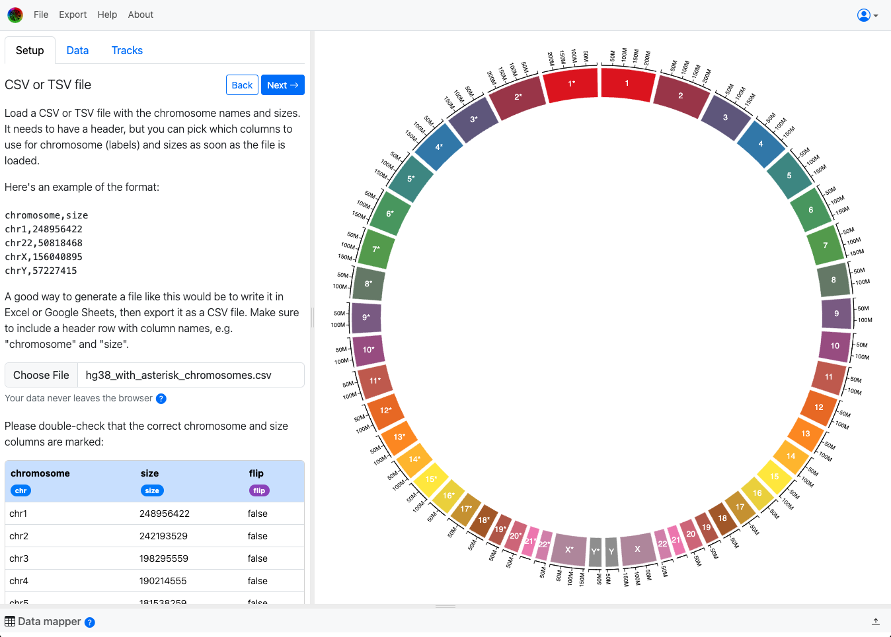Click the help icon beside Data mapper

(x=90, y=622)
